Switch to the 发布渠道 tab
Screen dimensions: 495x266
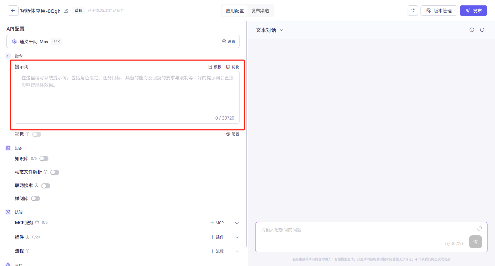pyautogui.click(x=260, y=11)
